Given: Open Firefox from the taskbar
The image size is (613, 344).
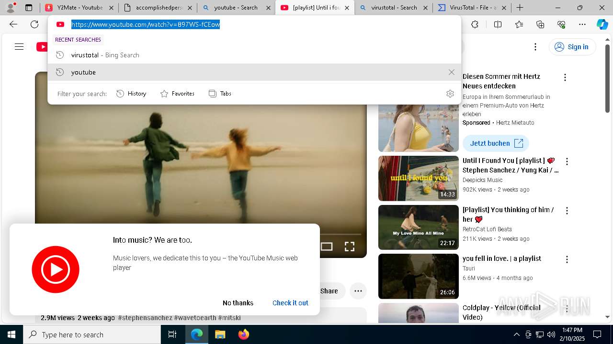Looking at the screenshot, I should [243, 334].
